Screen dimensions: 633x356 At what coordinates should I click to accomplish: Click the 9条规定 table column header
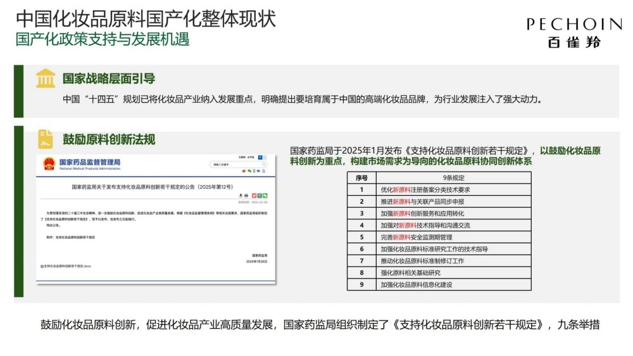pos(453,177)
